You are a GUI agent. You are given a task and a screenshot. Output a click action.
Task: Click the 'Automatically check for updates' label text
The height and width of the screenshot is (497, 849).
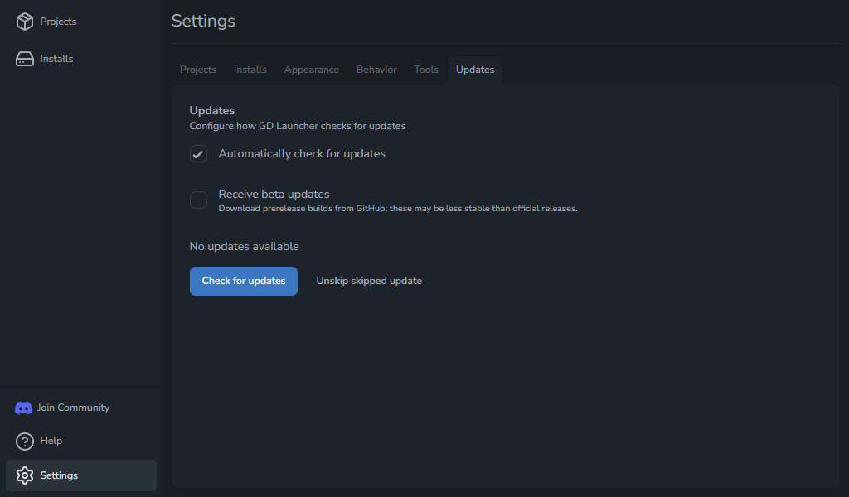coord(302,153)
